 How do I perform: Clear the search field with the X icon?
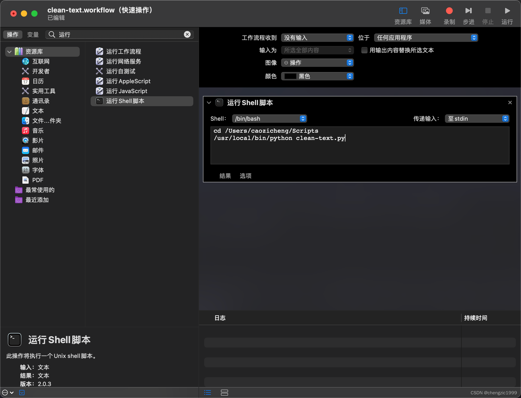pos(187,35)
